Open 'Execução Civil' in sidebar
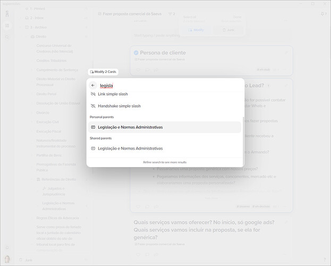 pyautogui.click(x=47, y=122)
